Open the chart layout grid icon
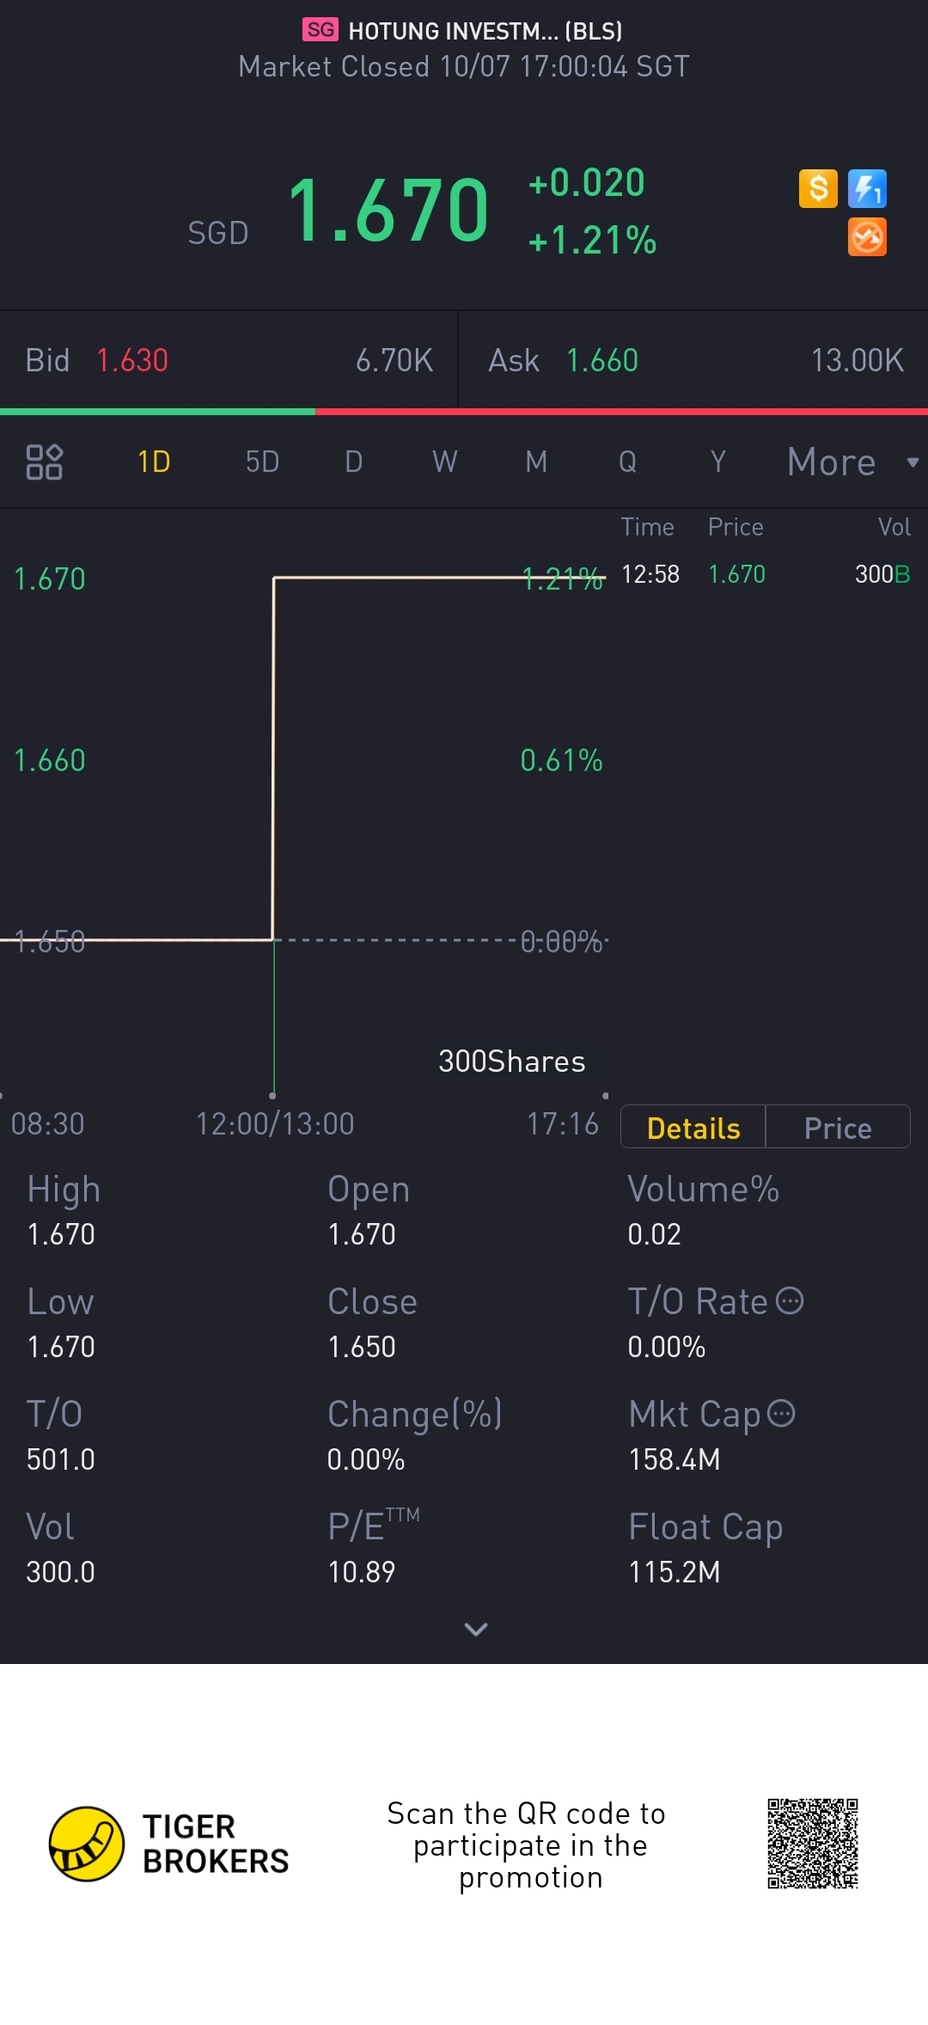The height and width of the screenshot is (2025, 928). click(45, 462)
